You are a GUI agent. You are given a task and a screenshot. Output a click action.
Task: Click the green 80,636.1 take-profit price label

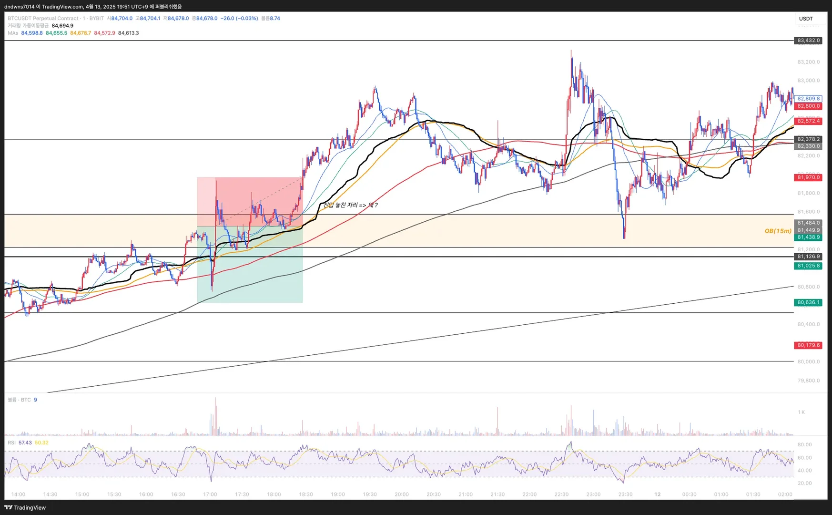(808, 302)
